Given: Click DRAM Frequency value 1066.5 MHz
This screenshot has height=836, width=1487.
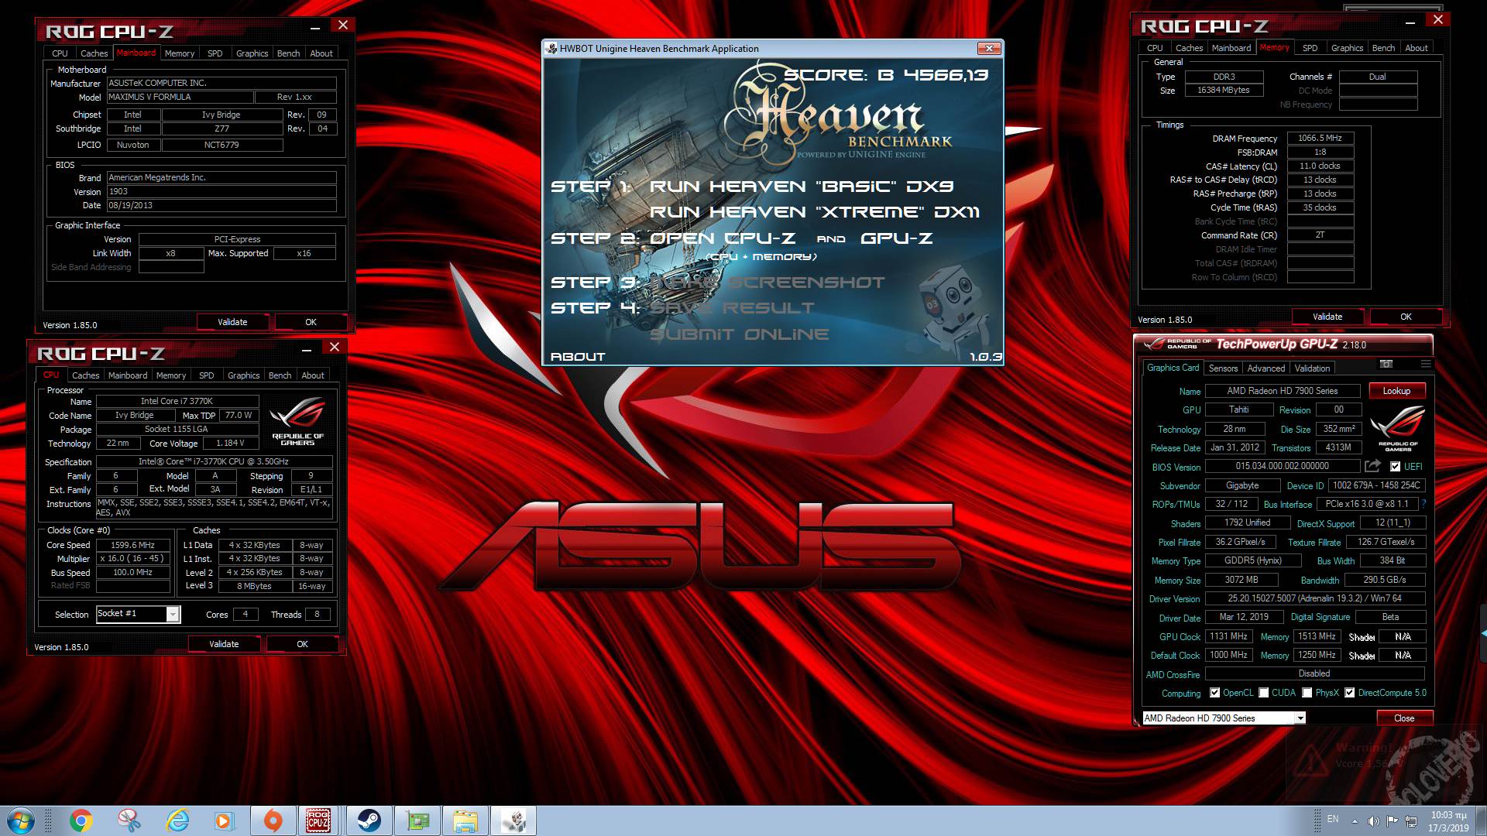Looking at the screenshot, I should point(1320,138).
